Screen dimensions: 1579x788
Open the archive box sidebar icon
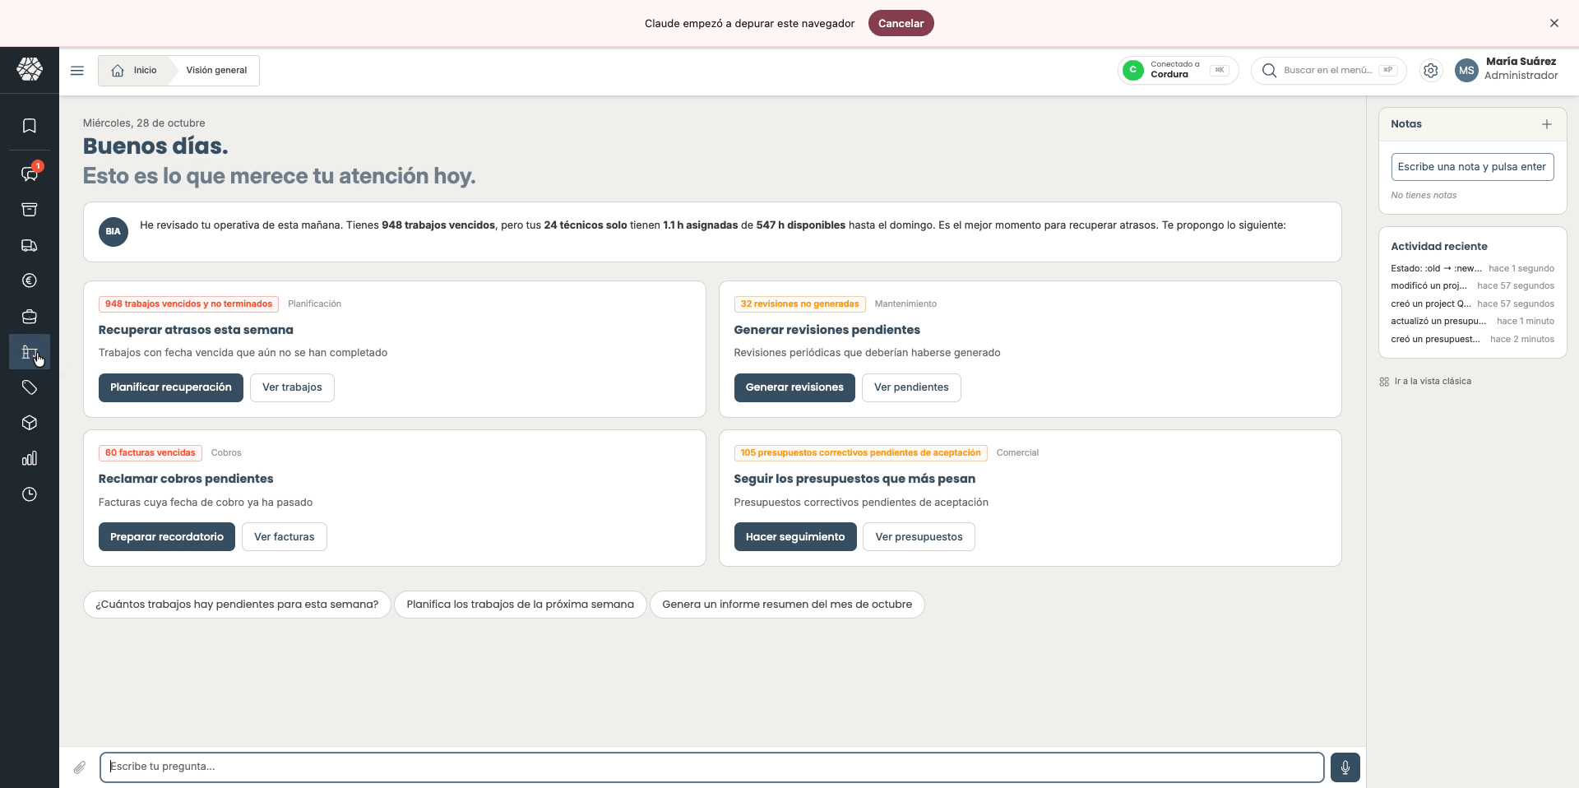(x=30, y=210)
